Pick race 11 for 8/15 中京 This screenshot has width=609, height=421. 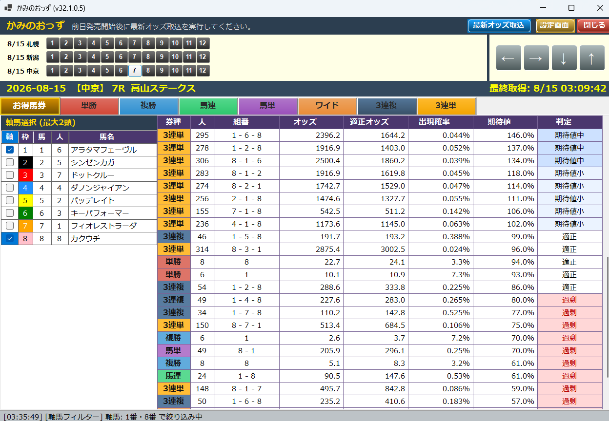click(x=189, y=71)
